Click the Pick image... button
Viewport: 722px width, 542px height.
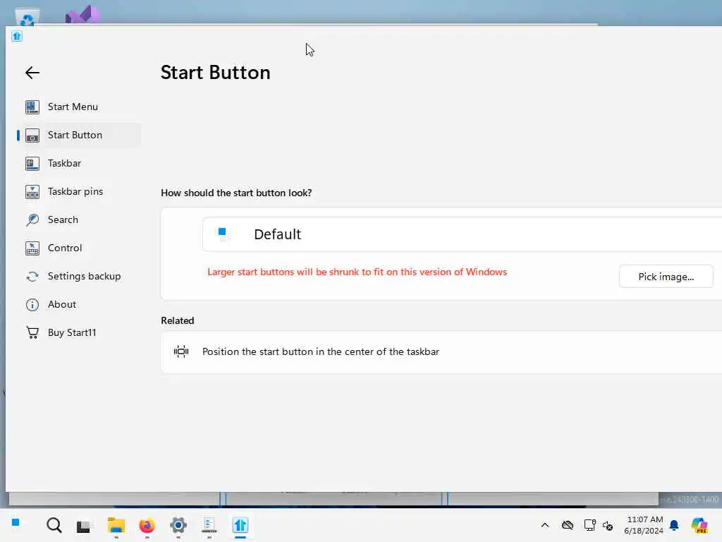[x=666, y=277]
